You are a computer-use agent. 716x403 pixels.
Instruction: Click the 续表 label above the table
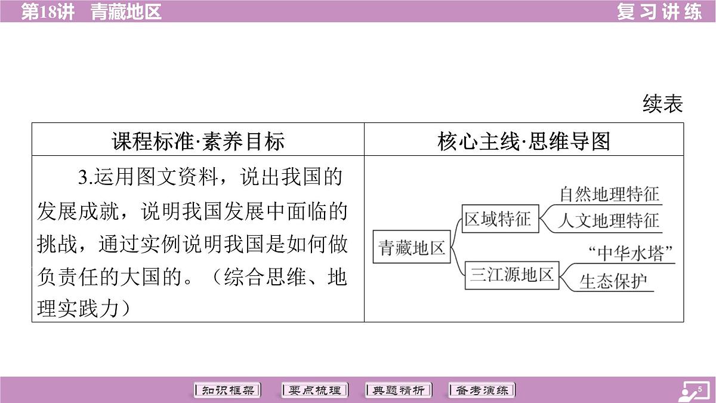662,104
